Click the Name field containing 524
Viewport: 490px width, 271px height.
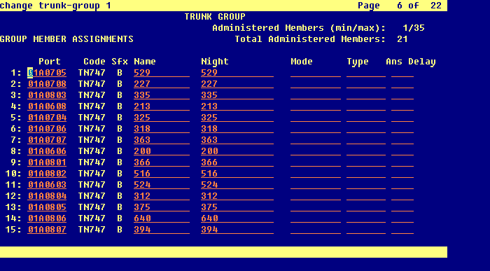click(162, 185)
